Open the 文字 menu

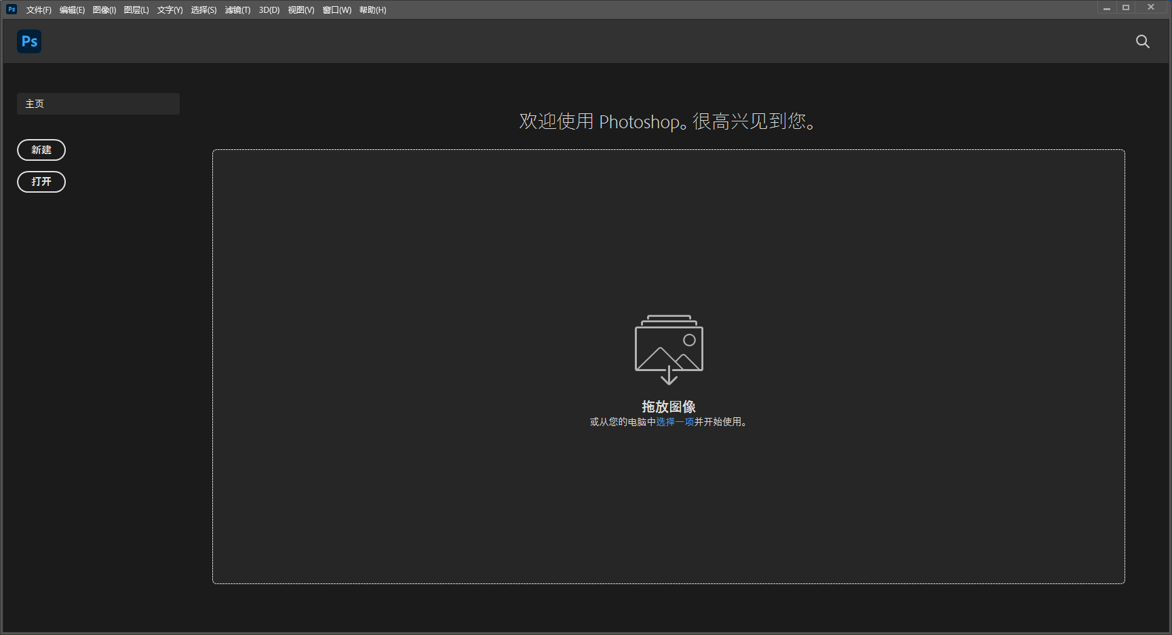click(169, 9)
